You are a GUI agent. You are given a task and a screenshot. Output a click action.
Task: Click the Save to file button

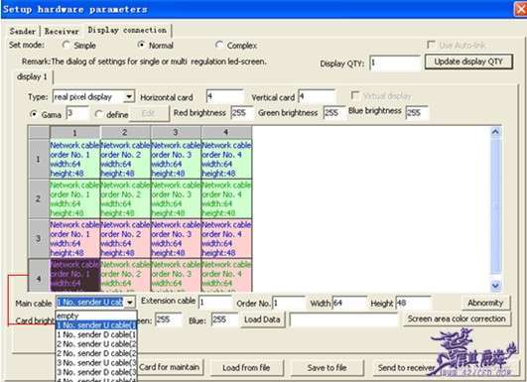point(327,368)
